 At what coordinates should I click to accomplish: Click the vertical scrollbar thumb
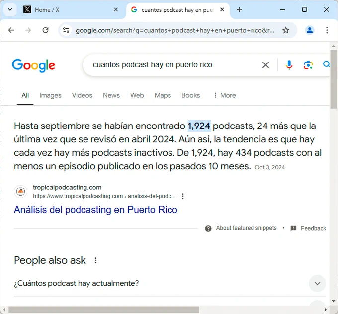[334, 79]
